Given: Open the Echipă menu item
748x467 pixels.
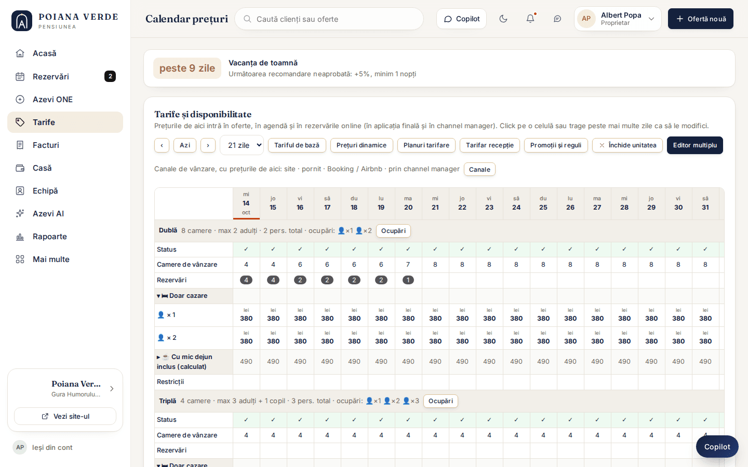Looking at the screenshot, I should tap(65, 190).
